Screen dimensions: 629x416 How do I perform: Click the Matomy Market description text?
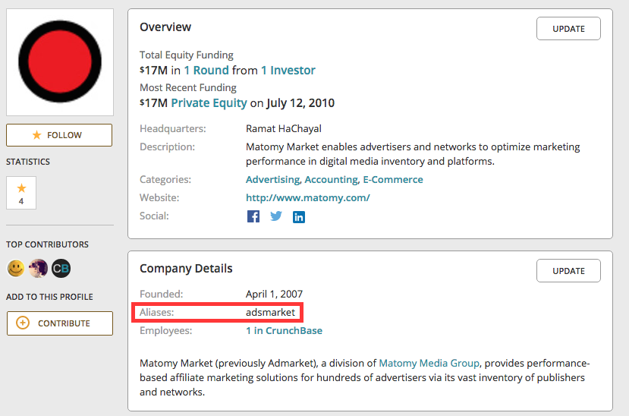413,154
